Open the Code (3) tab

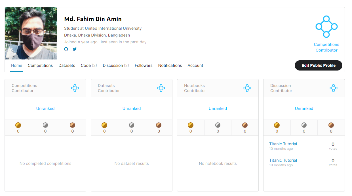(x=89, y=65)
